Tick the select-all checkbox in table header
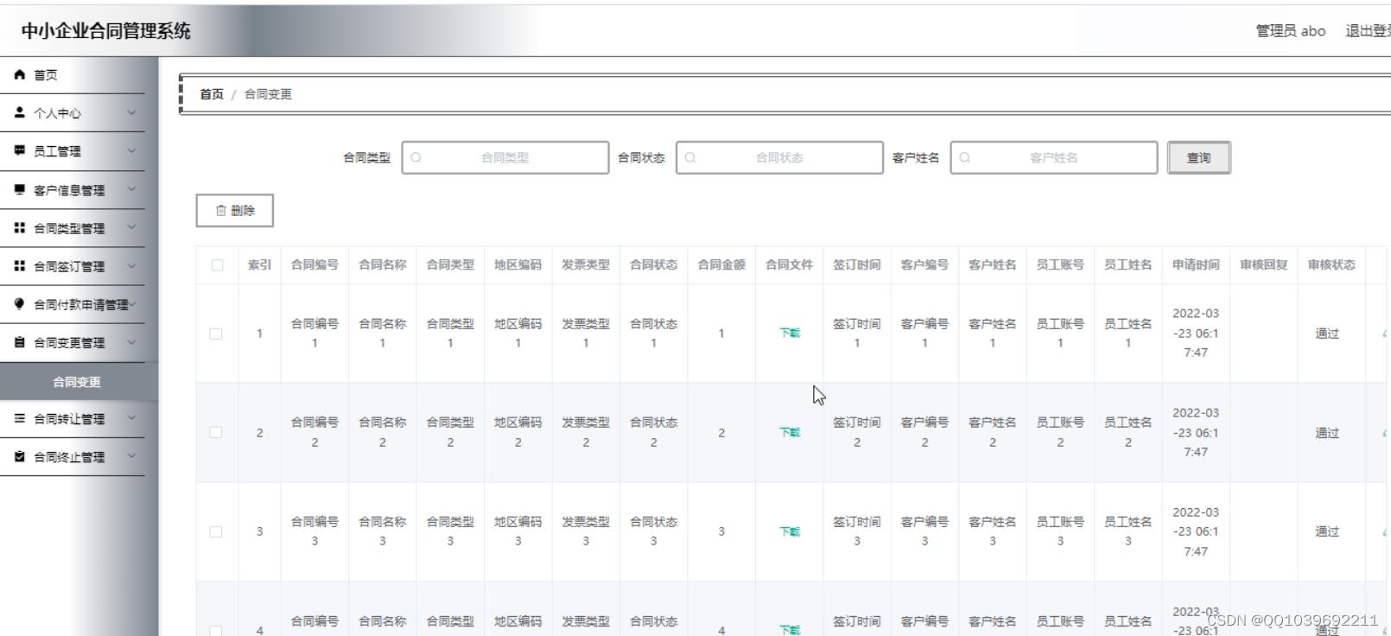Image resolution: width=1391 pixels, height=636 pixels. pos(217,265)
